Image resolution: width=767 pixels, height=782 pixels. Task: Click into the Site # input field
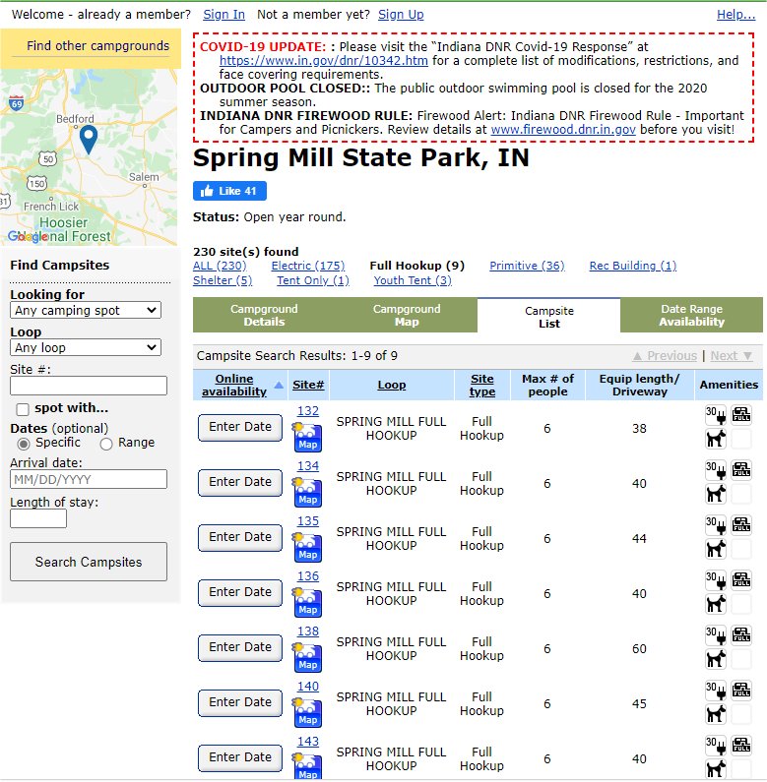click(89, 386)
